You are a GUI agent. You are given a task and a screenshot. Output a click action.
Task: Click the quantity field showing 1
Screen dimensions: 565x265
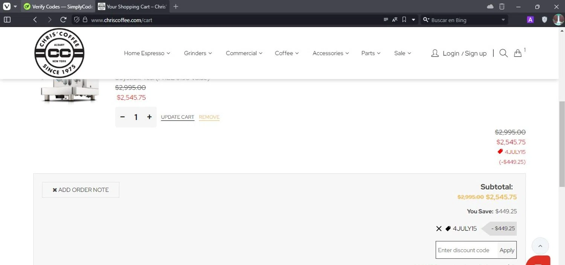click(136, 117)
